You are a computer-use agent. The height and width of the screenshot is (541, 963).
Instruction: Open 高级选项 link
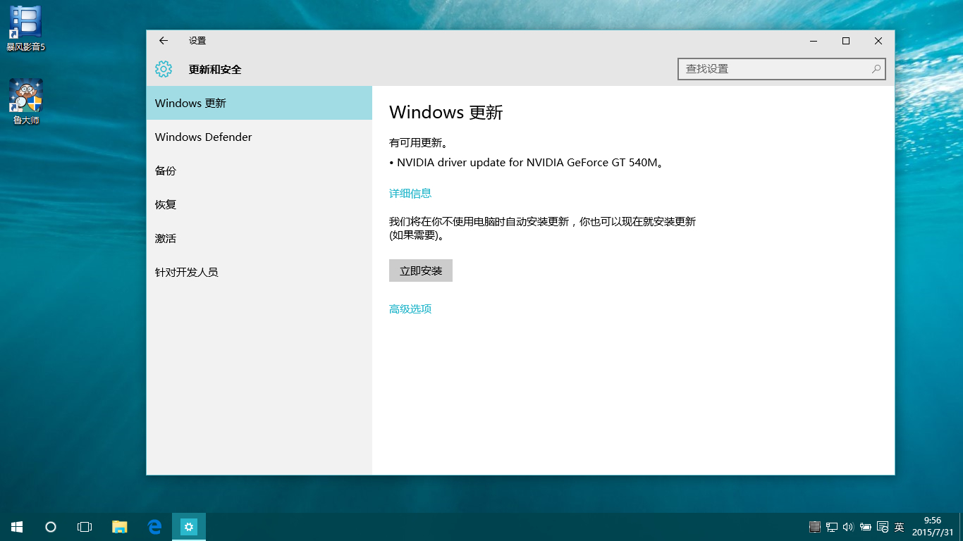(x=410, y=309)
